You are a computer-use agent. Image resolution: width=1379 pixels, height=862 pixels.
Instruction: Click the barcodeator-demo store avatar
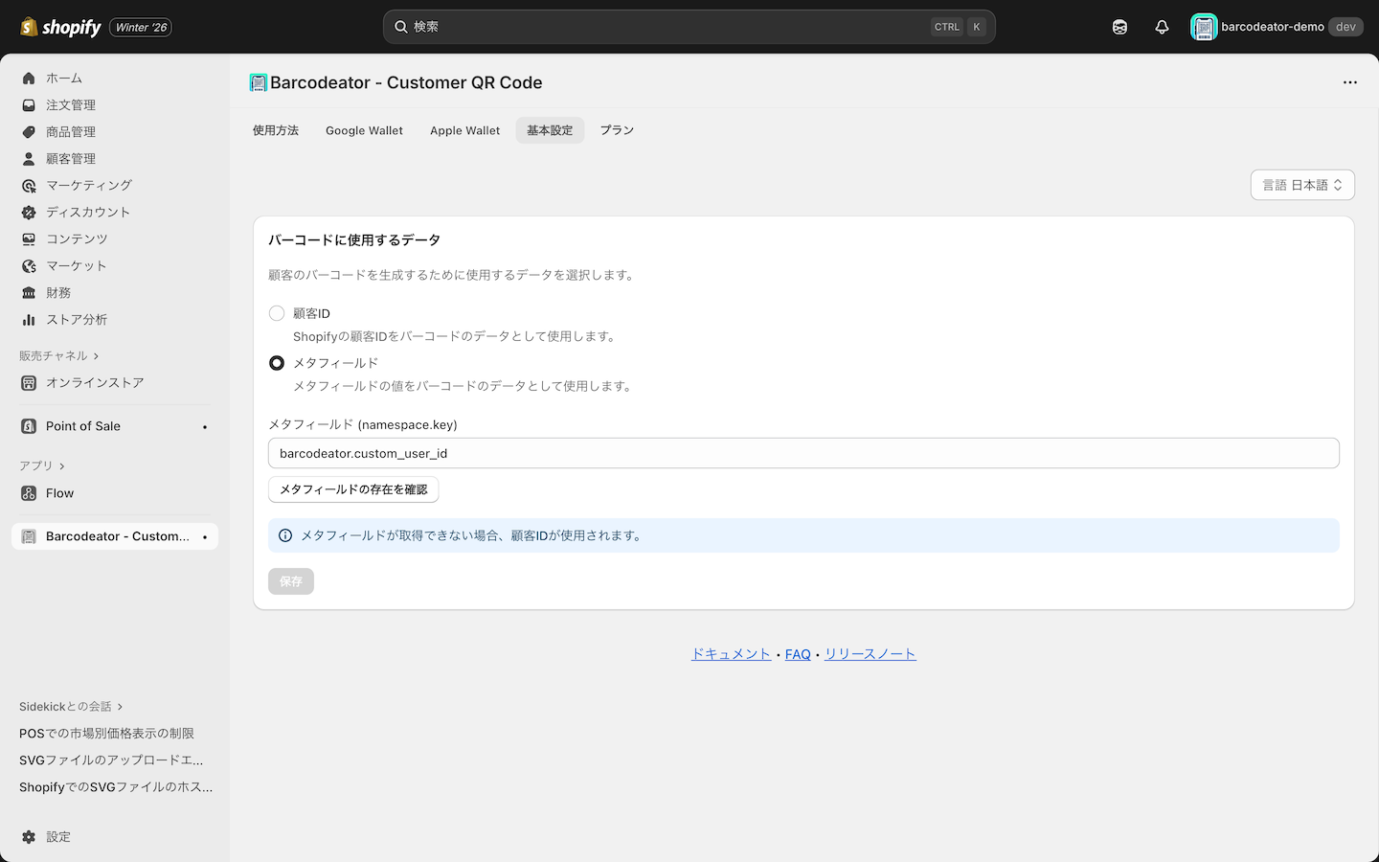[1203, 26]
